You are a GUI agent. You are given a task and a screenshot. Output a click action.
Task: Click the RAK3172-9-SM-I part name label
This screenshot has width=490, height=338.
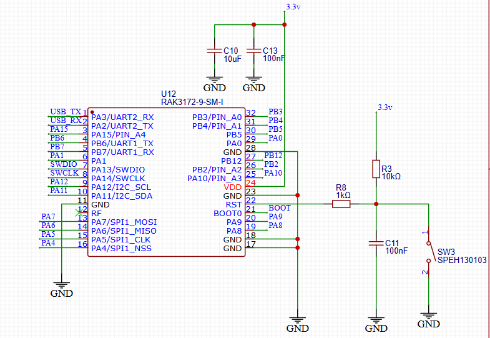pyautogui.click(x=192, y=101)
